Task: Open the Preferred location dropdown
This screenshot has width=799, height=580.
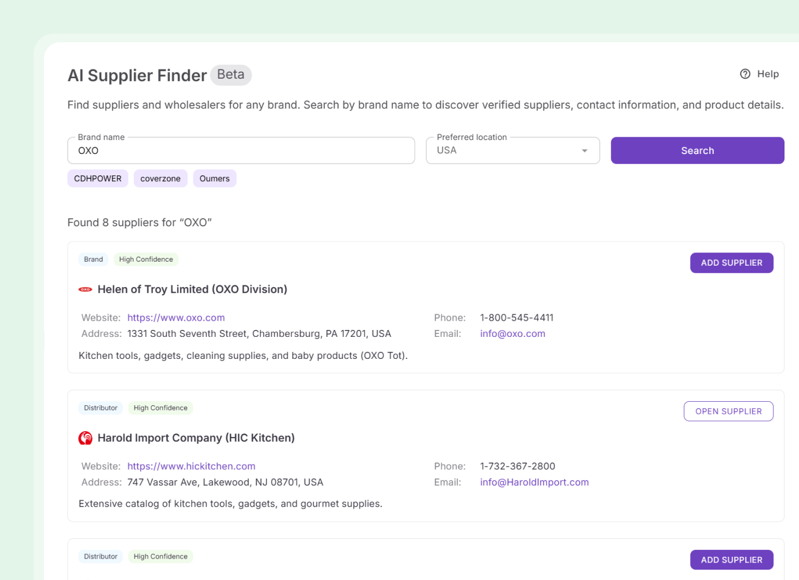Action: pyautogui.click(x=584, y=150)
